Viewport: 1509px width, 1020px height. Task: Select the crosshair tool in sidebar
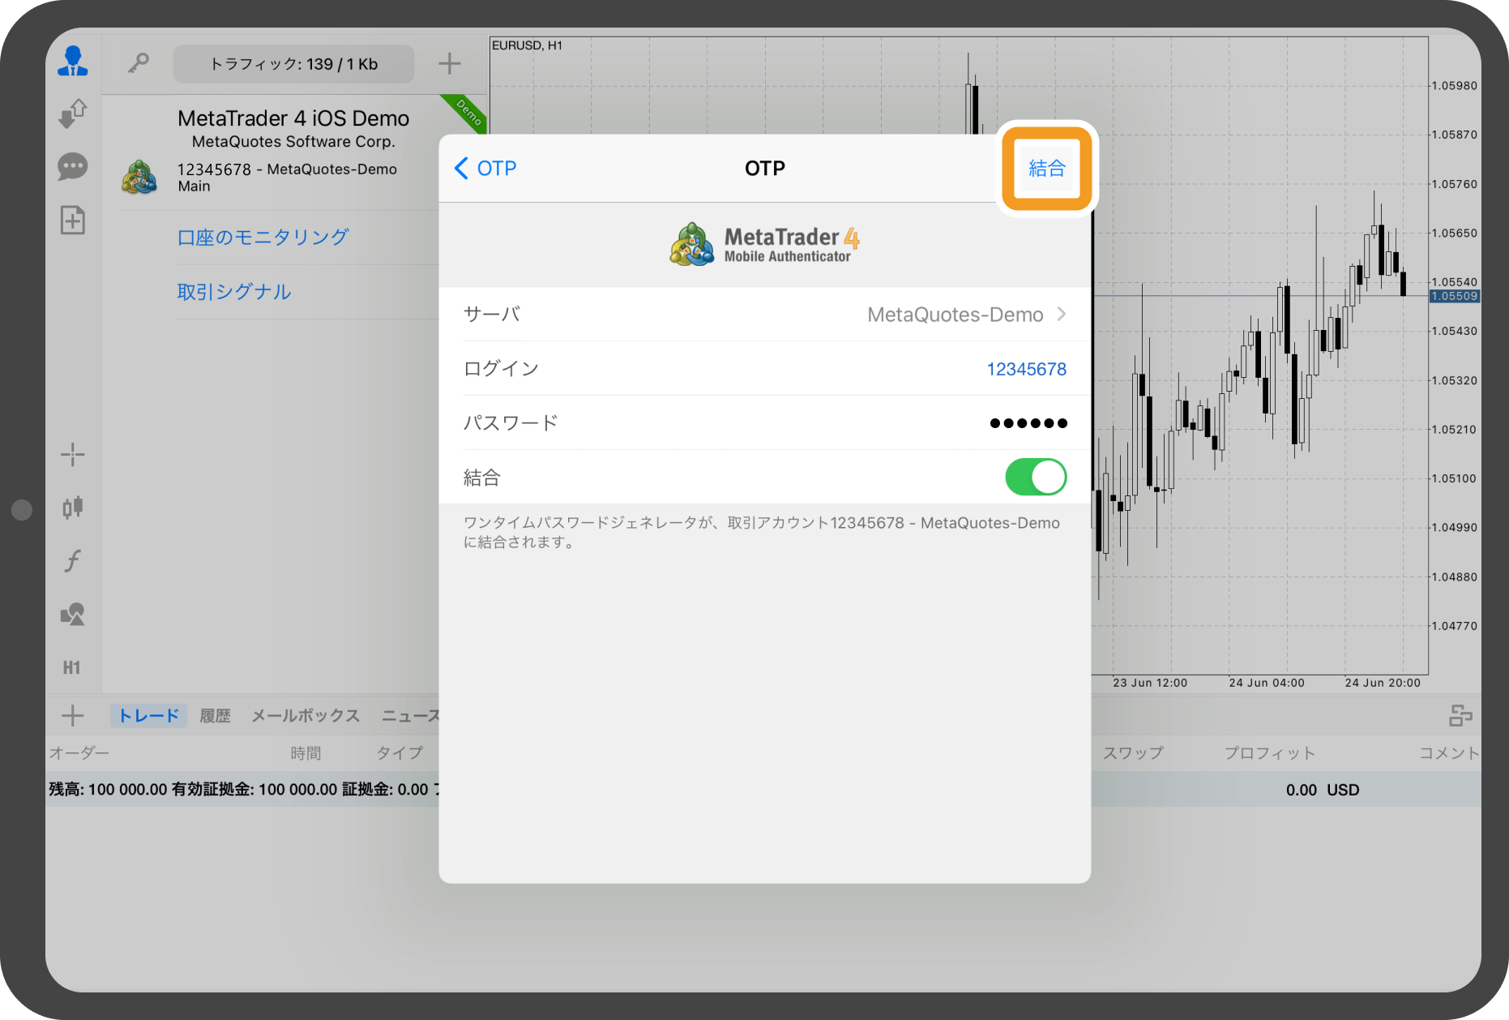73,455
